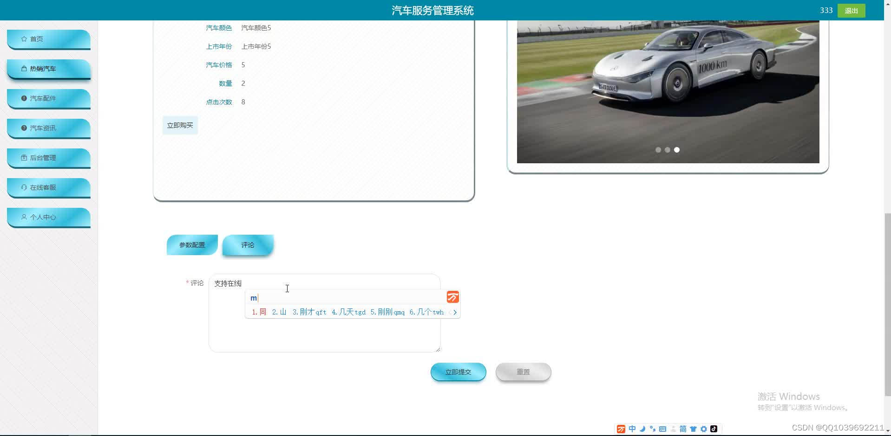Open 个人中心 in the sidebar
The height and width of the screenshot is (436, 891).
49,218
